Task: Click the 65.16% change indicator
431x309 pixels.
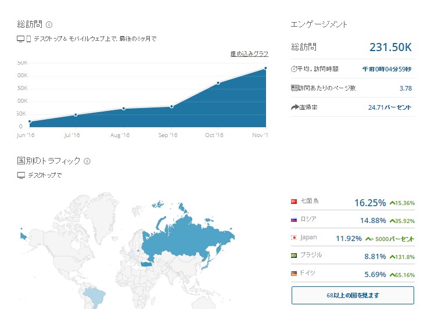Action: click(x=402, y=275)
